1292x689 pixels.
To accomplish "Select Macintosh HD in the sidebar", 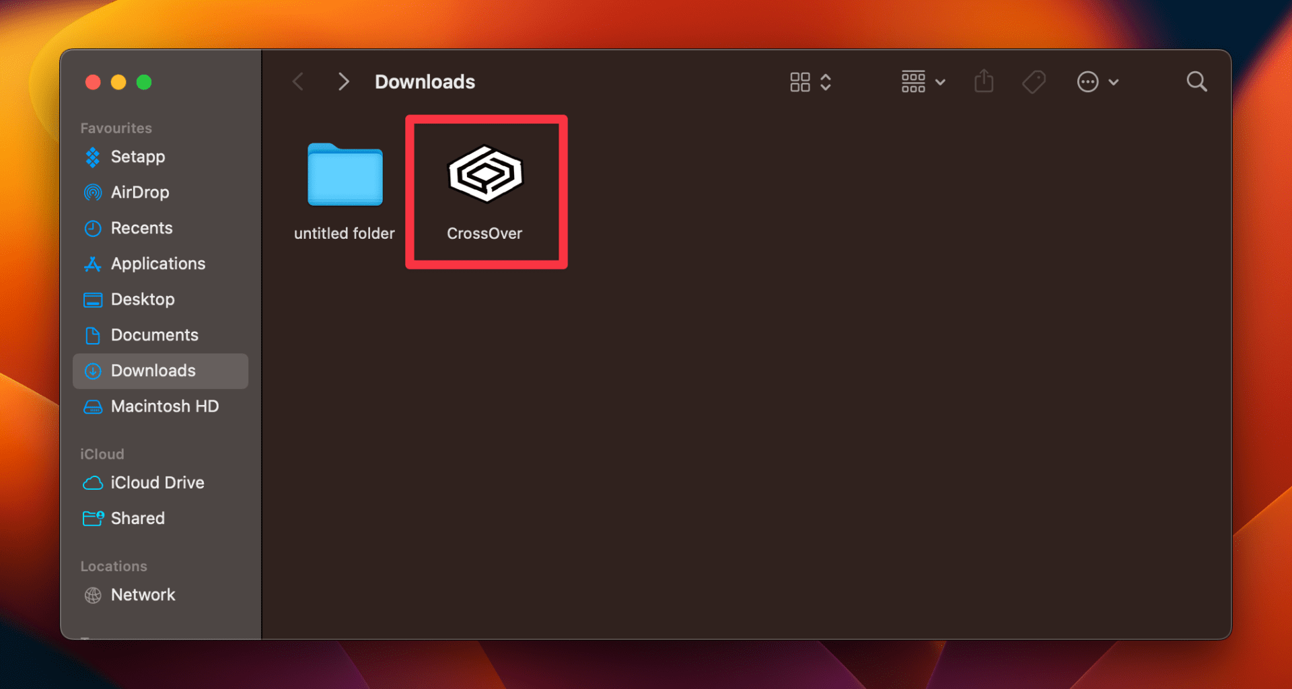I will pyautogui.click(x=165, y=406).
